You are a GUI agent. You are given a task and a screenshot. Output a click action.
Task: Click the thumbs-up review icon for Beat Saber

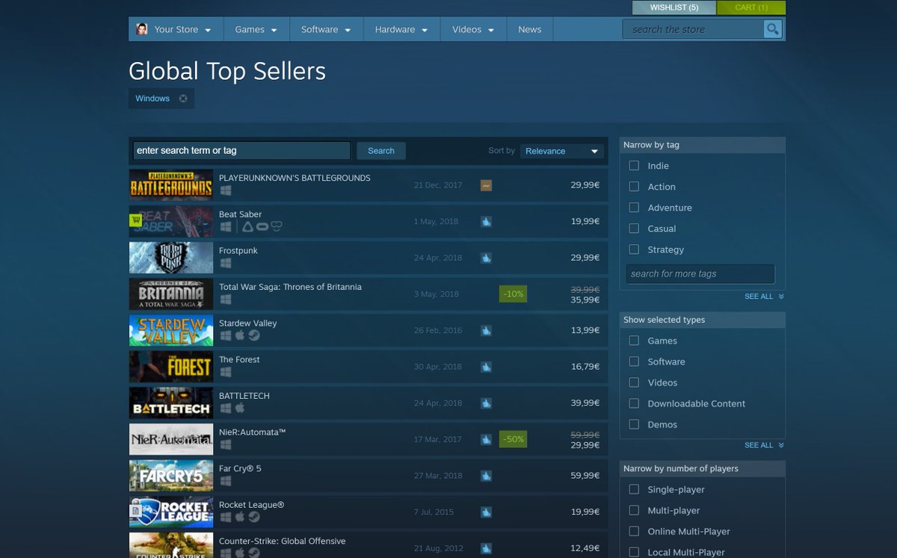[x=486, y=222]
